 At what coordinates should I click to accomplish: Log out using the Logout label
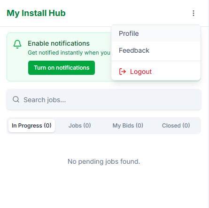[141, 72]
